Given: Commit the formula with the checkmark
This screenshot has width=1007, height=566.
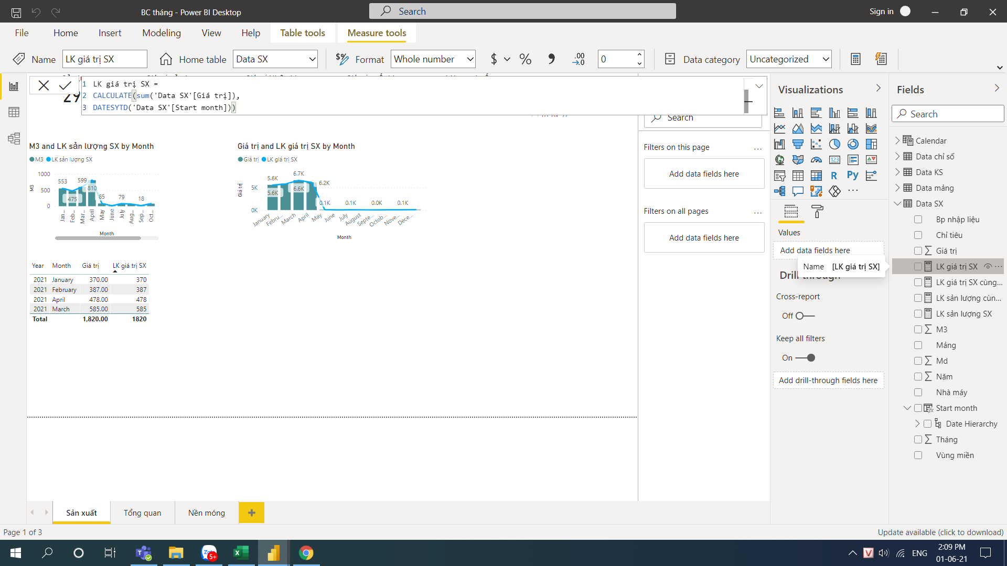Looking at the screenshot, I should (65, 85).
